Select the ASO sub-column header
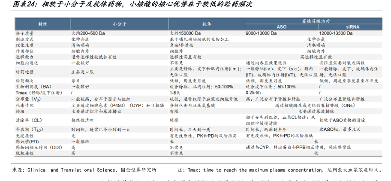 point(281,27)
